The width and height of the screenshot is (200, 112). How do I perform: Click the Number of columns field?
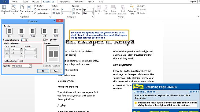pos(23,40)
